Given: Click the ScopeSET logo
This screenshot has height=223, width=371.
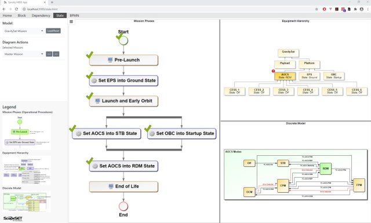Looking at the screenshot, I should (x=13, y=218).
